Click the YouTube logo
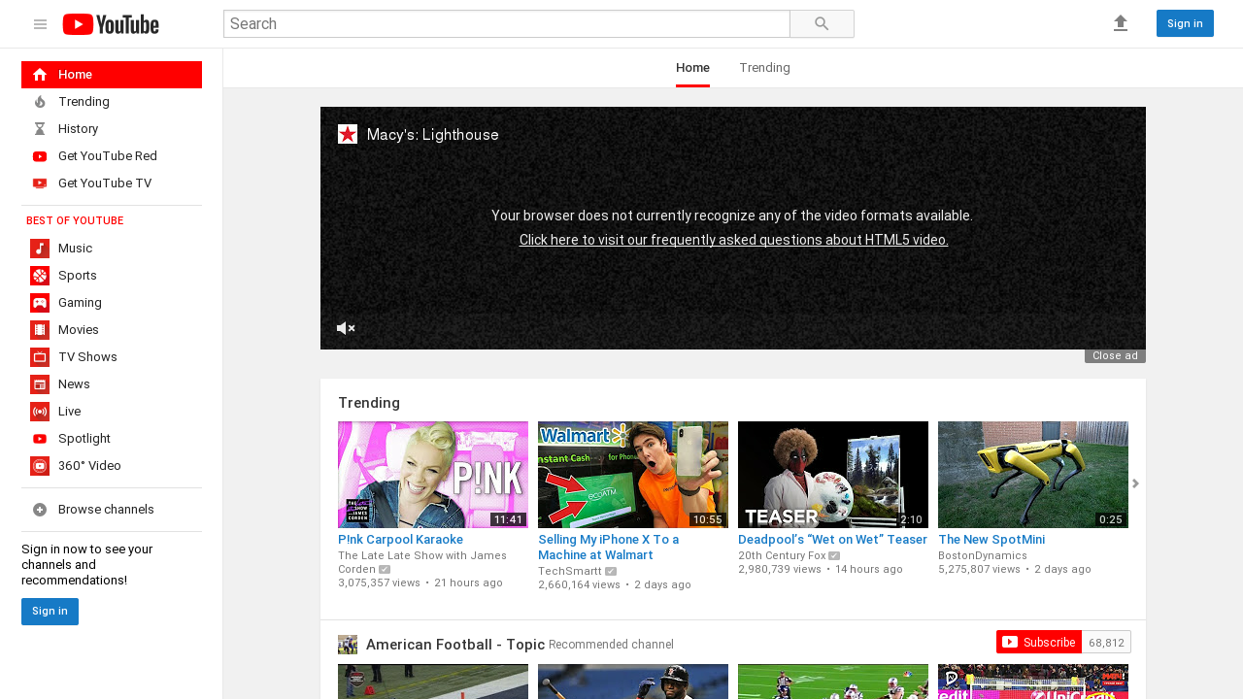 click(111, 24)
